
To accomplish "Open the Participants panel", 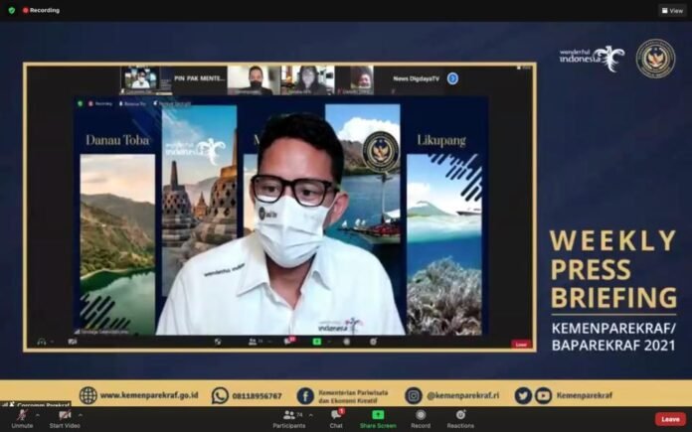I will point(289,419).
